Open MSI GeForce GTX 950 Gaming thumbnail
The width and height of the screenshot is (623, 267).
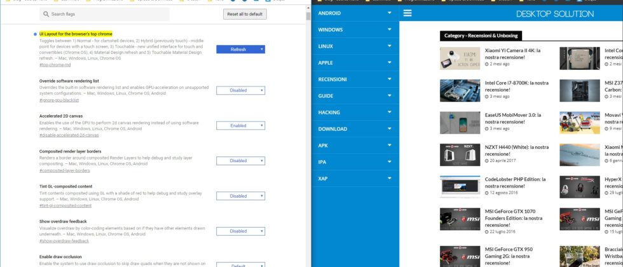point(460,256)
